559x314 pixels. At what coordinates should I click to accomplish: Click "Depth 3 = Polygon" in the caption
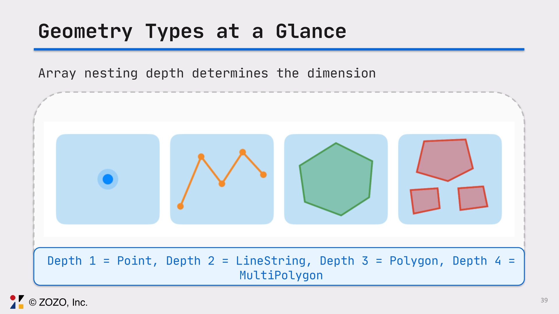pyautogui.click(x=378, y=261)
